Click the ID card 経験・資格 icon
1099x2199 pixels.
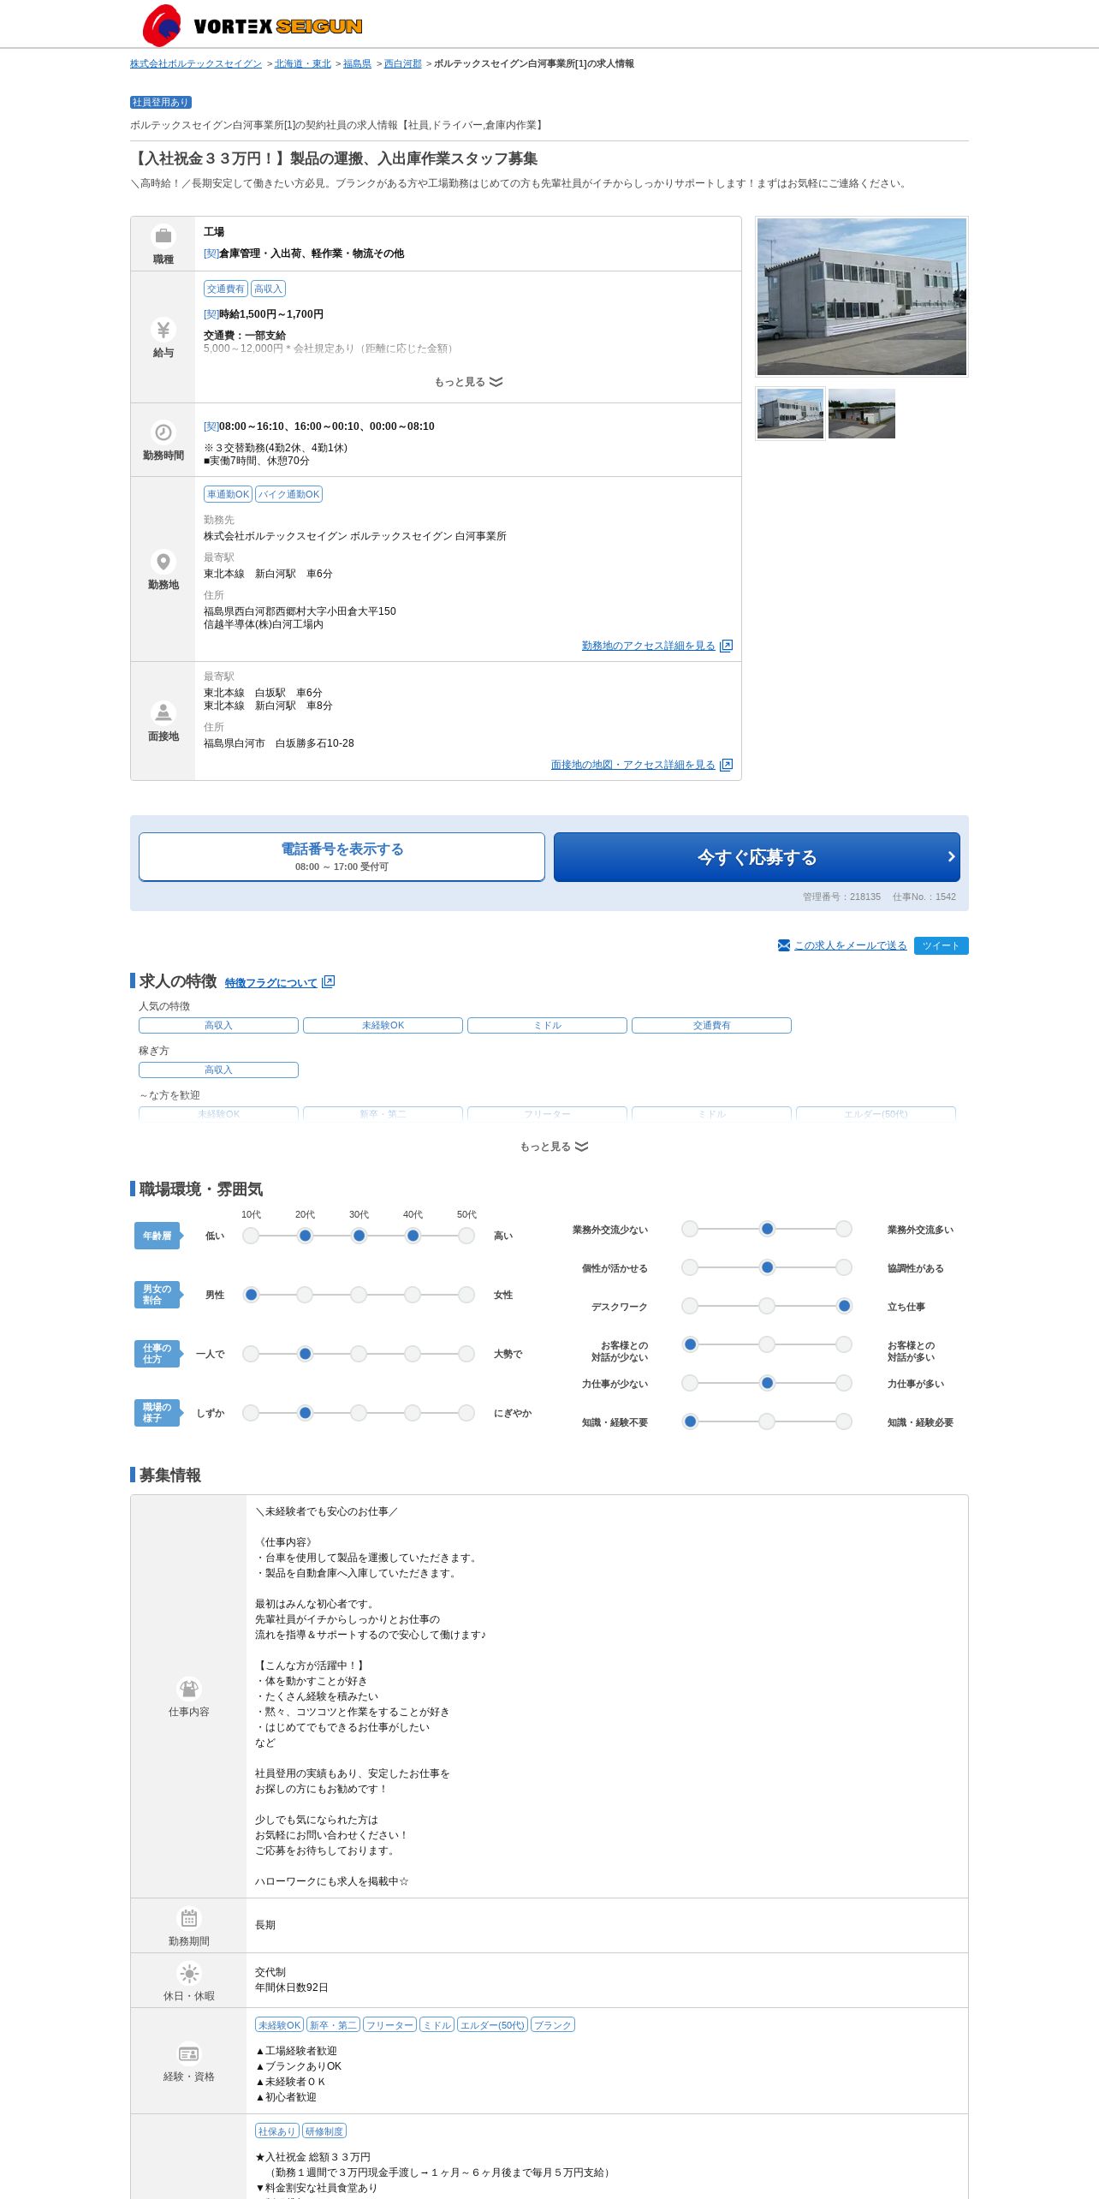coord(188,2053)
